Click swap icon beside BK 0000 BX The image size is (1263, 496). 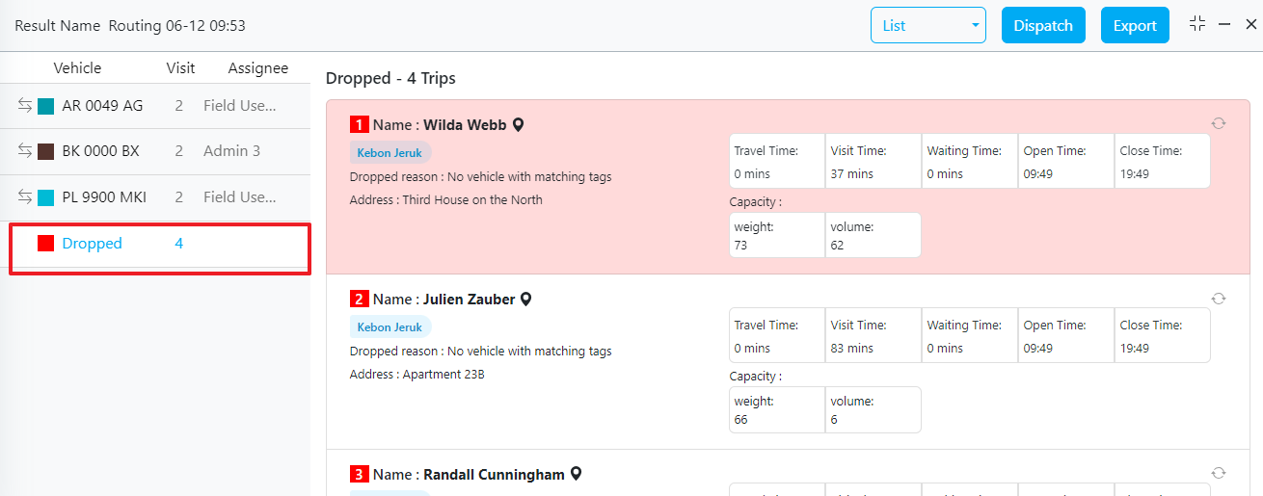(25, 151)
